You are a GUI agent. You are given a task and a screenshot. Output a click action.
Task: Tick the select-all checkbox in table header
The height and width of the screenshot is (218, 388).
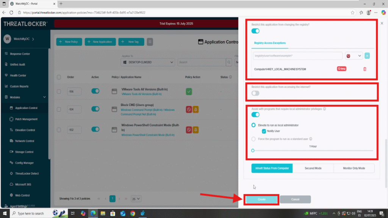[x=59, y=77]
